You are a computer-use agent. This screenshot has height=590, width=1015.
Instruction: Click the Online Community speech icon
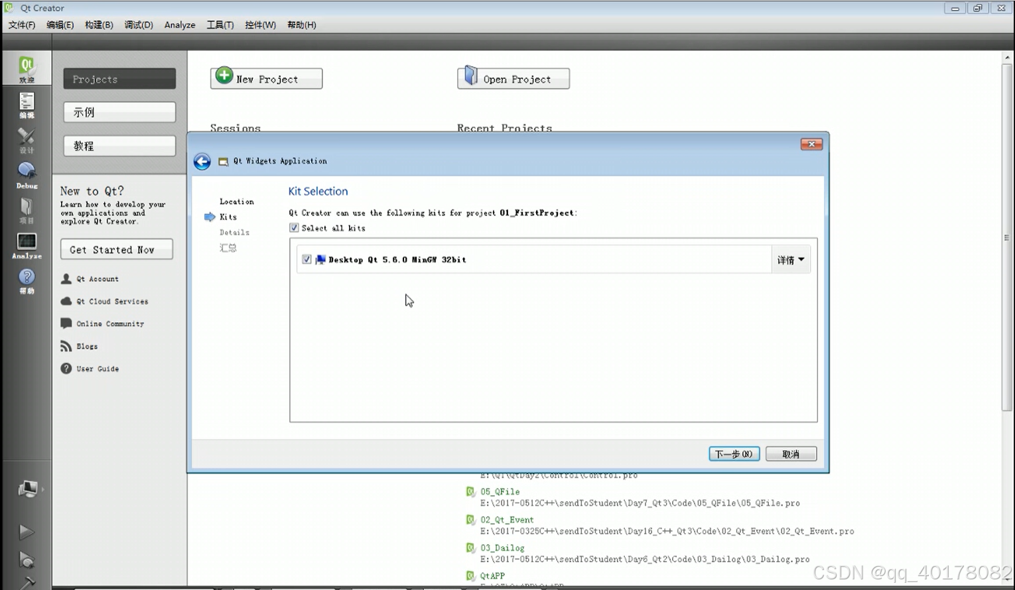coord(66,324)
